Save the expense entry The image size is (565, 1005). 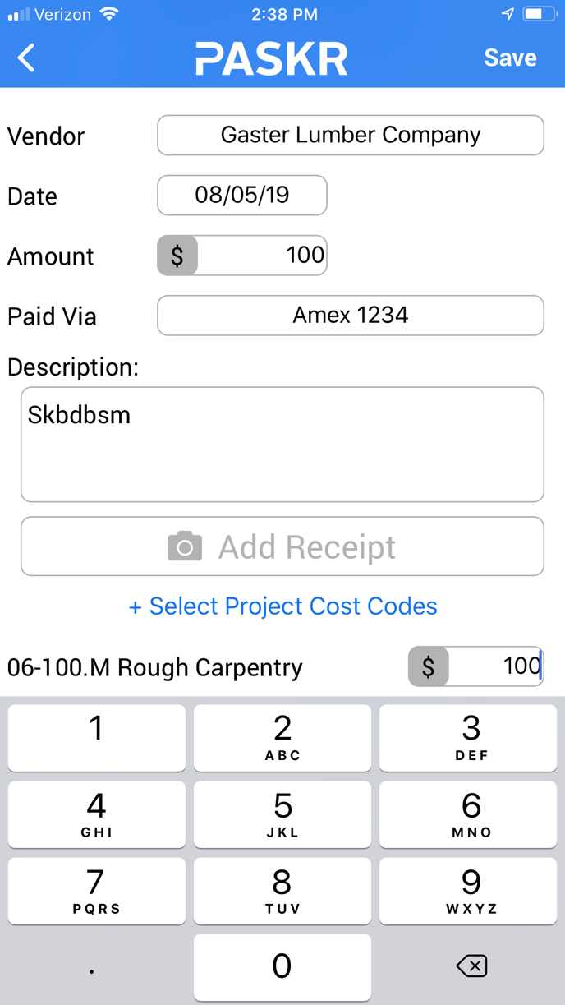510,58
